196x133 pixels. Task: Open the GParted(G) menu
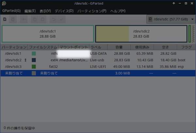point(11,11)
